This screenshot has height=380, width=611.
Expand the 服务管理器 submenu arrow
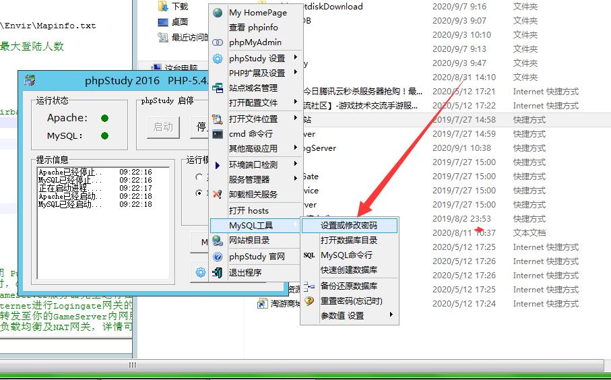296,179
